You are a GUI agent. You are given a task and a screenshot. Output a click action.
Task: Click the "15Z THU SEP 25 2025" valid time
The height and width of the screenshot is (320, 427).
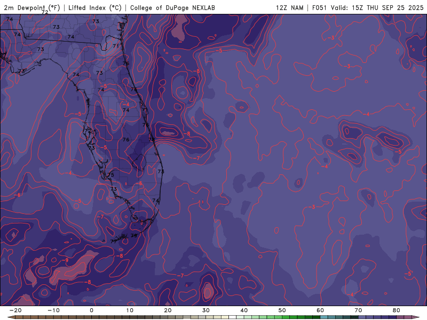[x=389, y=7]
